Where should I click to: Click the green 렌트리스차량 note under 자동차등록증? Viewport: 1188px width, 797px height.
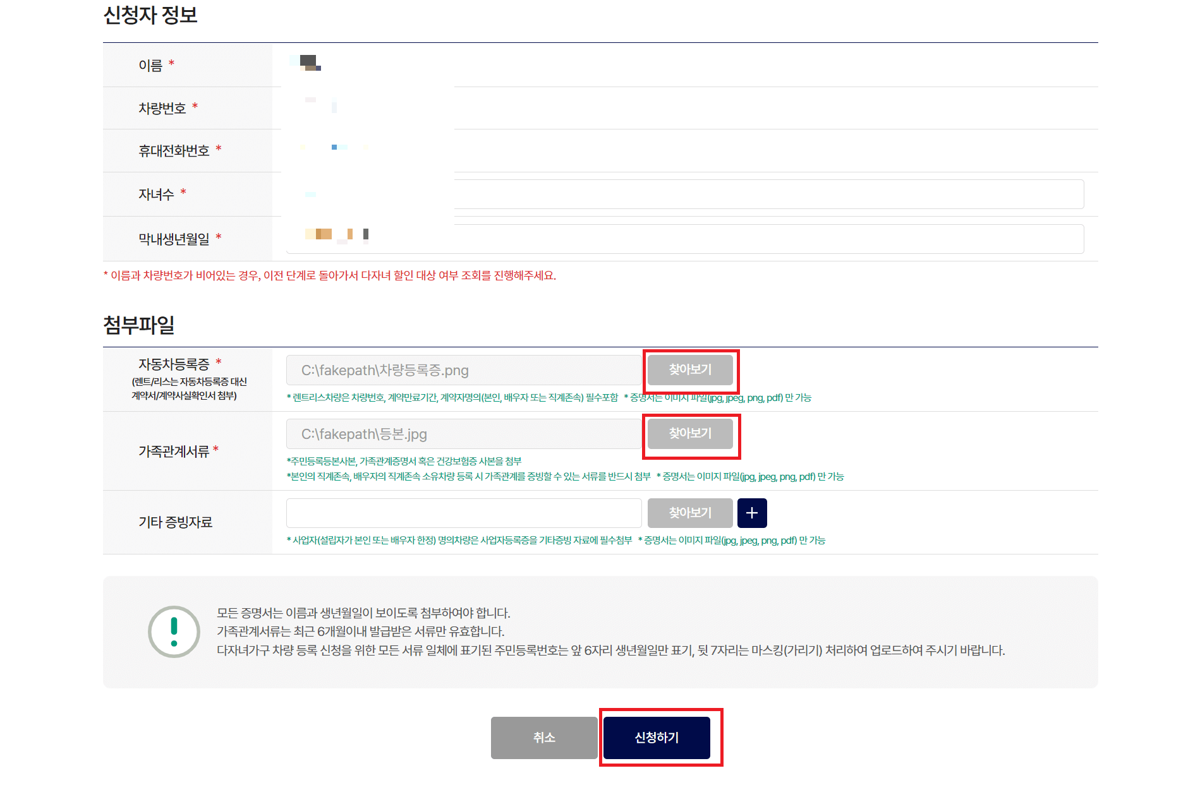pyautogui.click(x=452, y=398)
